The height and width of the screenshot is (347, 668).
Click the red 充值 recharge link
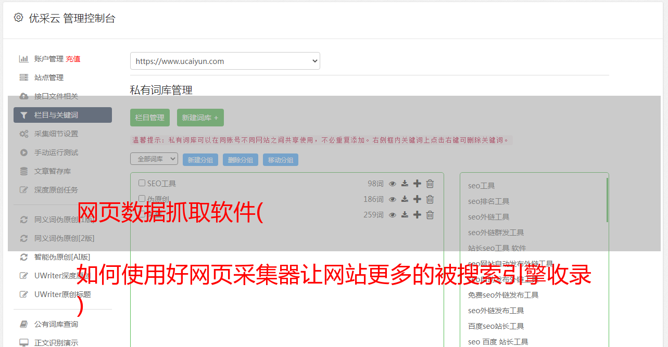(73, 59)
